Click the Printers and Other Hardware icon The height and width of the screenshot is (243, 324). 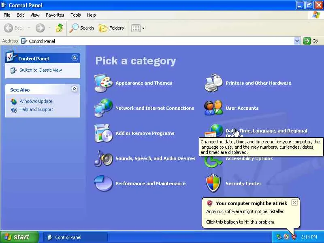click(213, 83)
